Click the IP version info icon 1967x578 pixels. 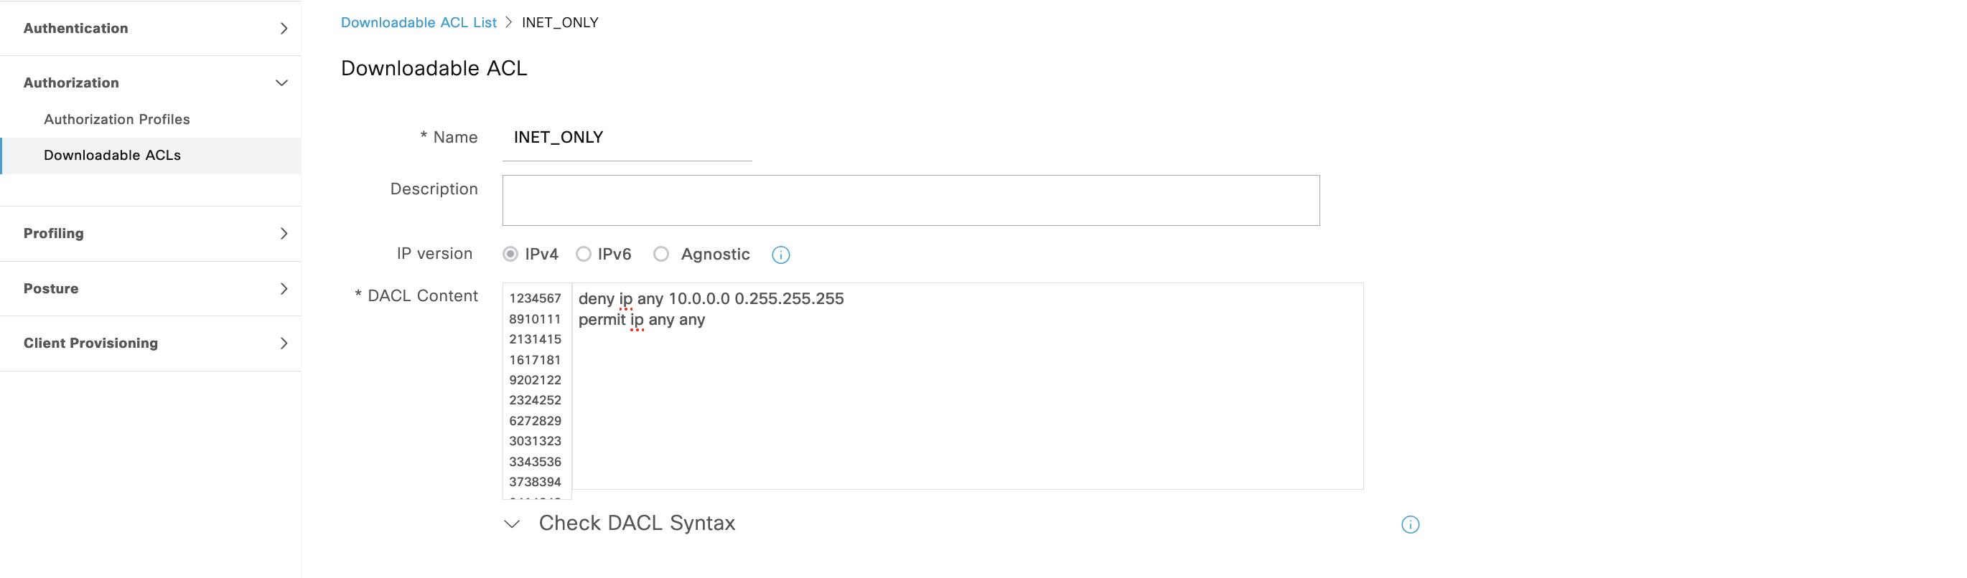780,255
